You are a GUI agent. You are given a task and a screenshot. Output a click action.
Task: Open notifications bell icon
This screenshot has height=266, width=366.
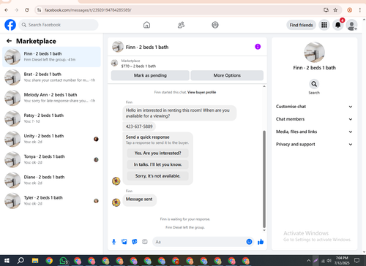[337, 25]
